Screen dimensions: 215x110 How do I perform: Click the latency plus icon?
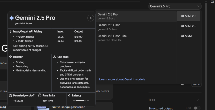tap(88, 101)
